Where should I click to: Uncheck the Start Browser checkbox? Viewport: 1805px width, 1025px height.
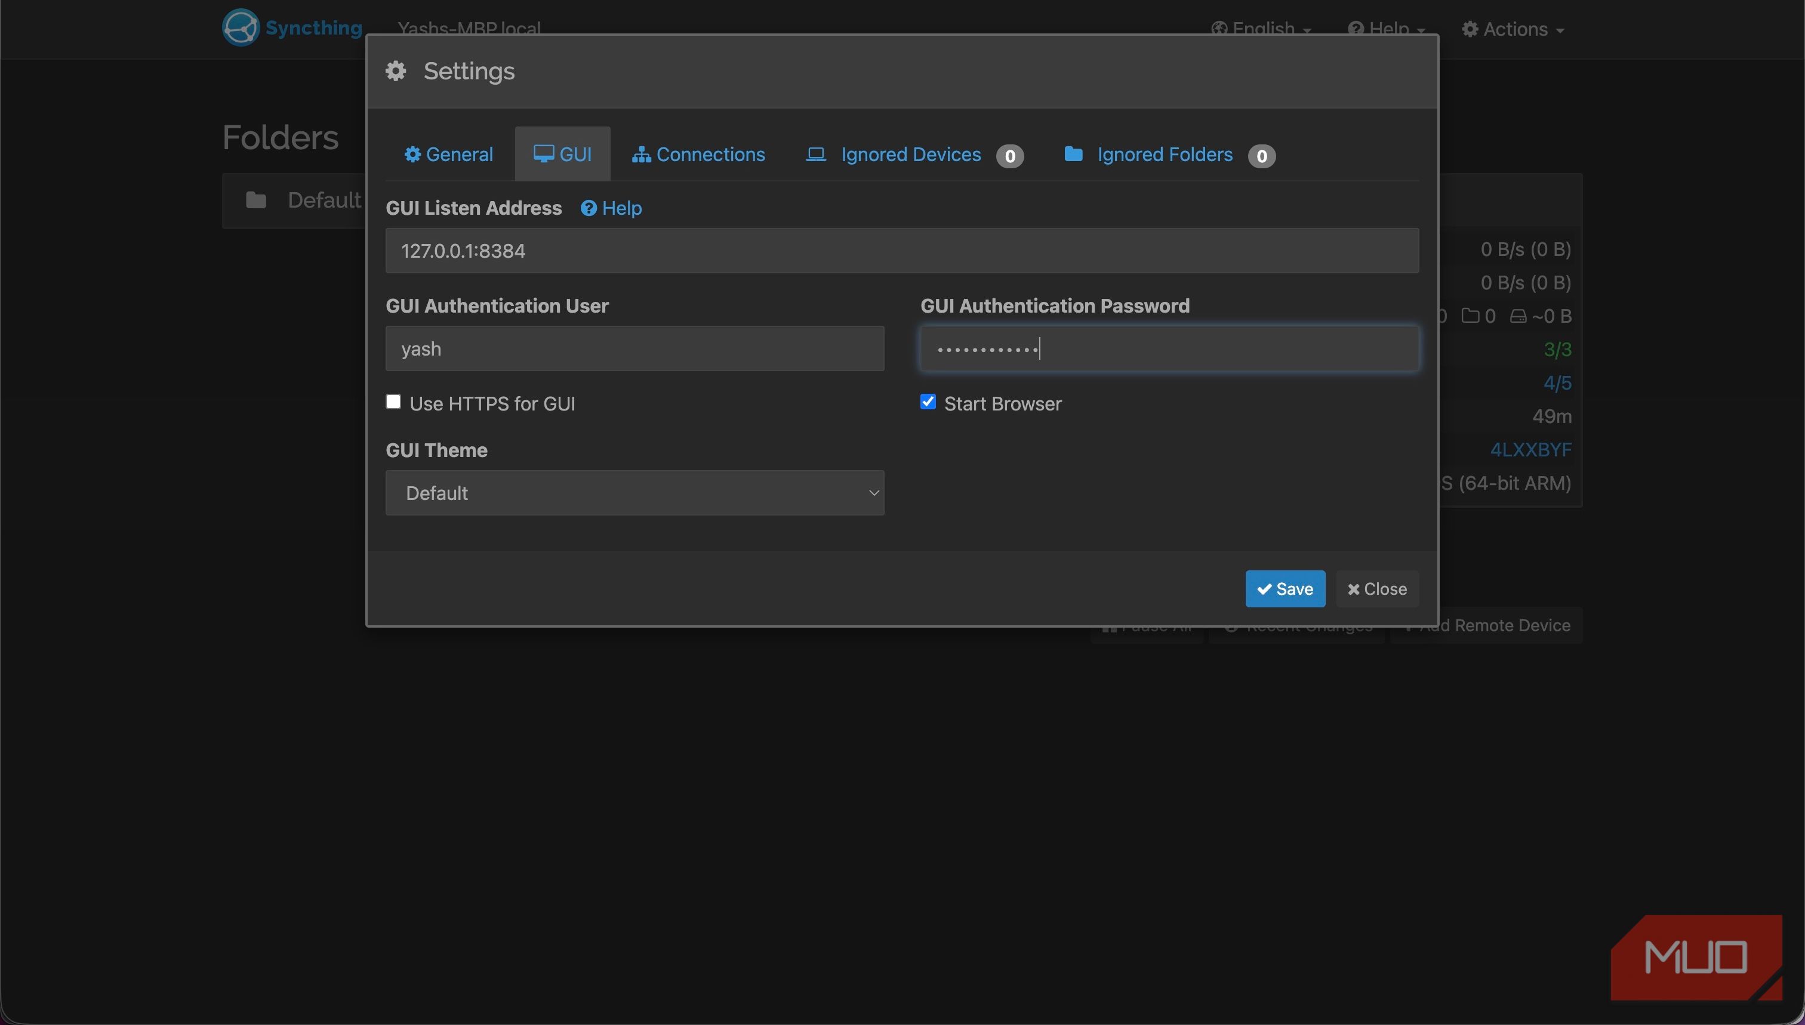928,402
